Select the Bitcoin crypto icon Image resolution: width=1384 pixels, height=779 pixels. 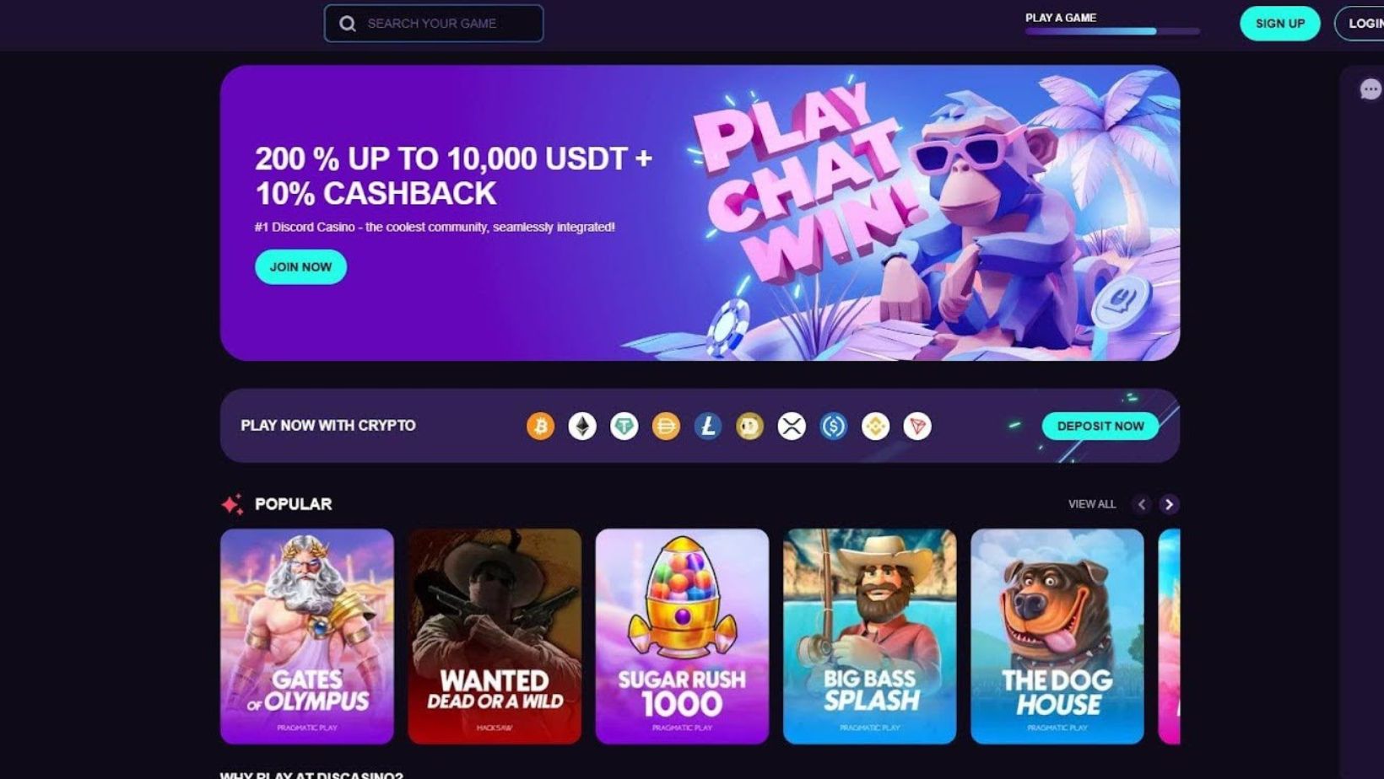point(540,426)
